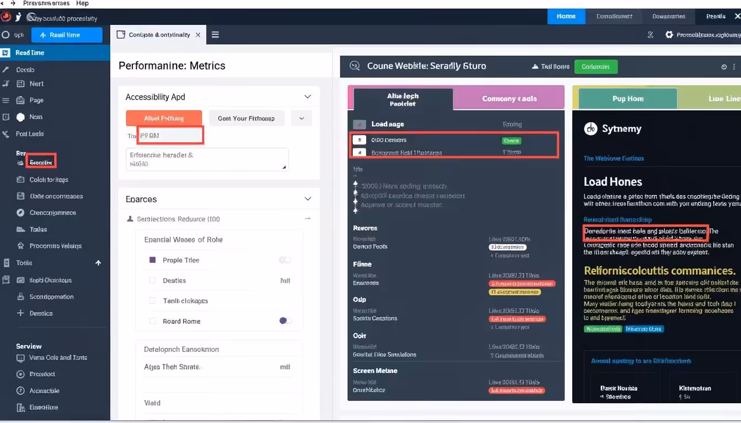Toggle the switch in the Prople Trlee row
The height and width of the screenshot is (423, 741).
click(285, 260)
